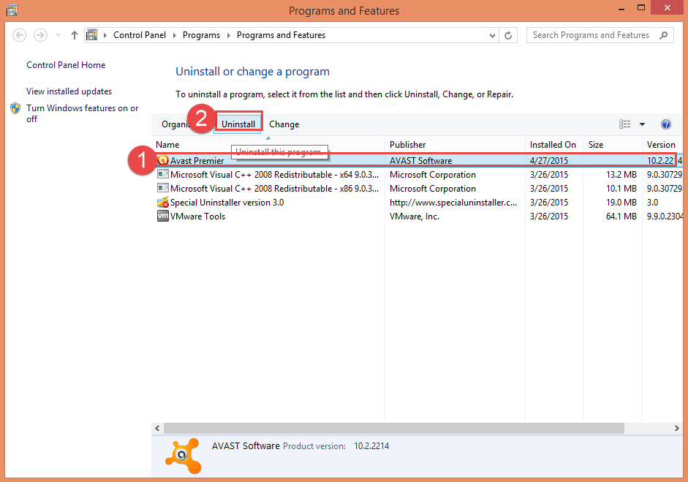Open View installed updates link
This screenshot has height=482, width=688.
click(x=69, y=91)
